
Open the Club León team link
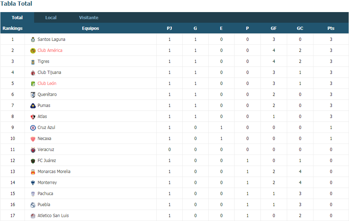click(x=47, y=83)
